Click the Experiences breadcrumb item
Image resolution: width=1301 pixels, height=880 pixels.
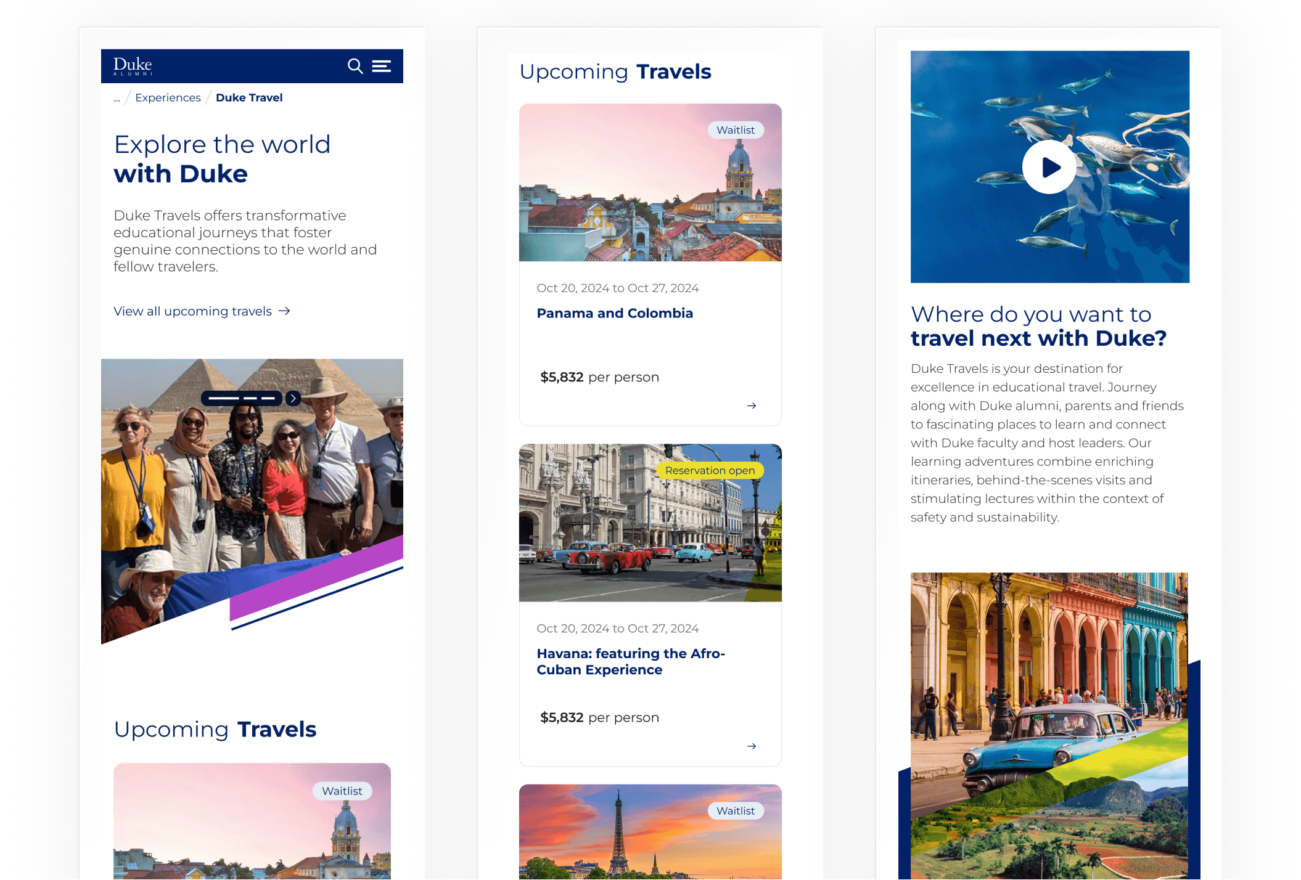(x=167, y=97)
